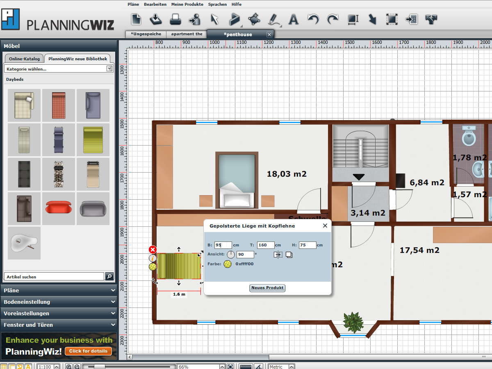Open the info handle beside the selected daybed
Viewport: 492px width, 369px height.
tap(153, 258)
